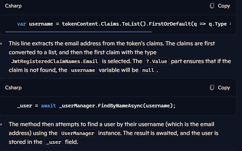
Task: Click _userManager.FindByNameAsync in the second code block
Action: pyautogui.click(x=101, y=106)
